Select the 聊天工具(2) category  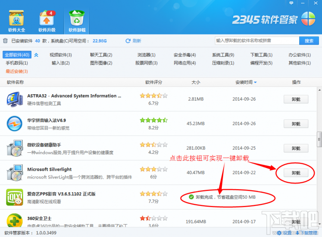coord(101,55)
